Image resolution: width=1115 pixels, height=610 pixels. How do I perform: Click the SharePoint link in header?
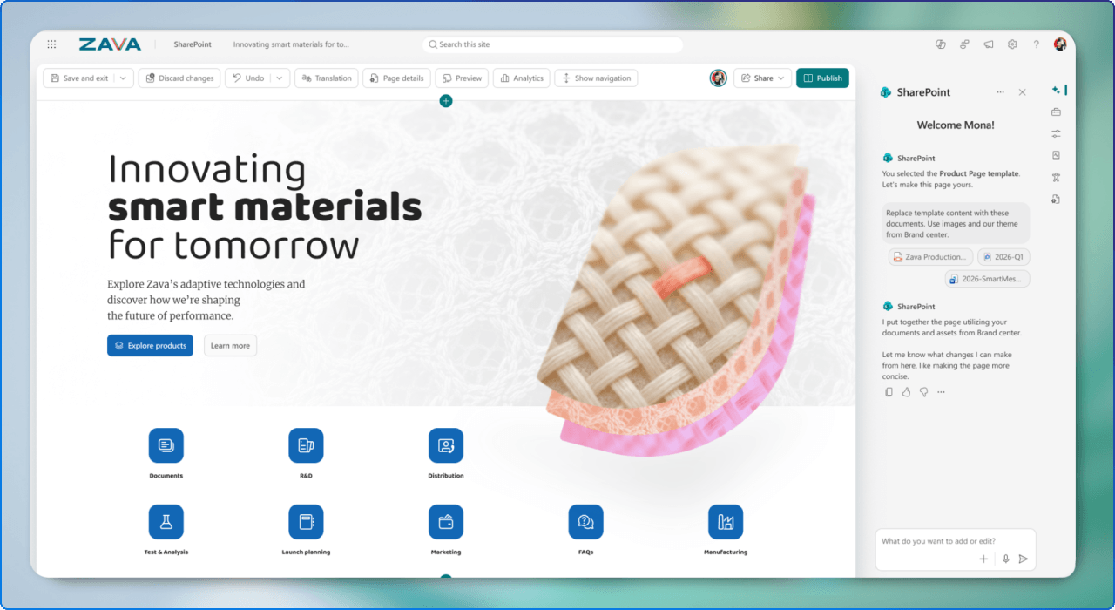[x=194, y=44]
